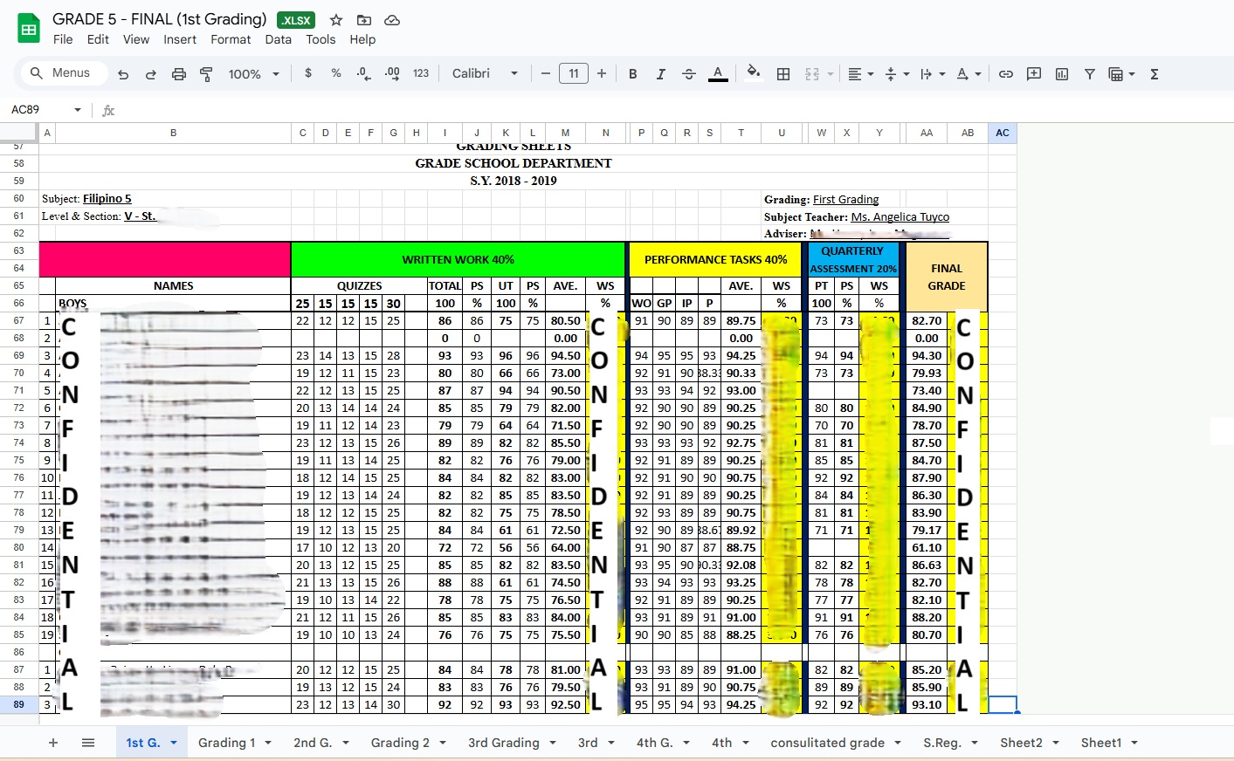Click the Filipino 5 subject text

click(x=107, y=199)
